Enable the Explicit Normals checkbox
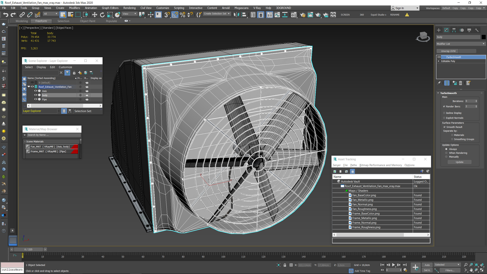The width and height of the screenshot is (487, 274). [x=444, y=118]
